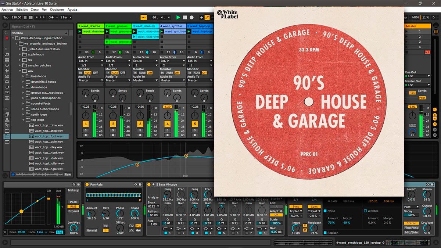
Task: Click the Makeup button on compressor
Action: (73, 190)
